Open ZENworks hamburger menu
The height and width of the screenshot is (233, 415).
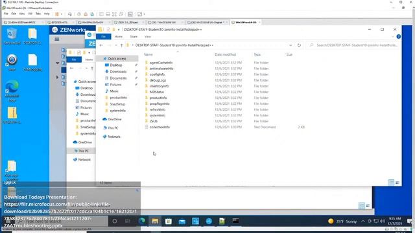pyautogui.click(x=57, y=39)
